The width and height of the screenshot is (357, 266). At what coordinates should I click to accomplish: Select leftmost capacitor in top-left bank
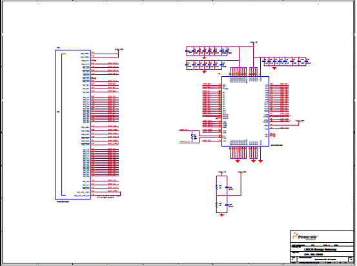click(x=187, y=51)
